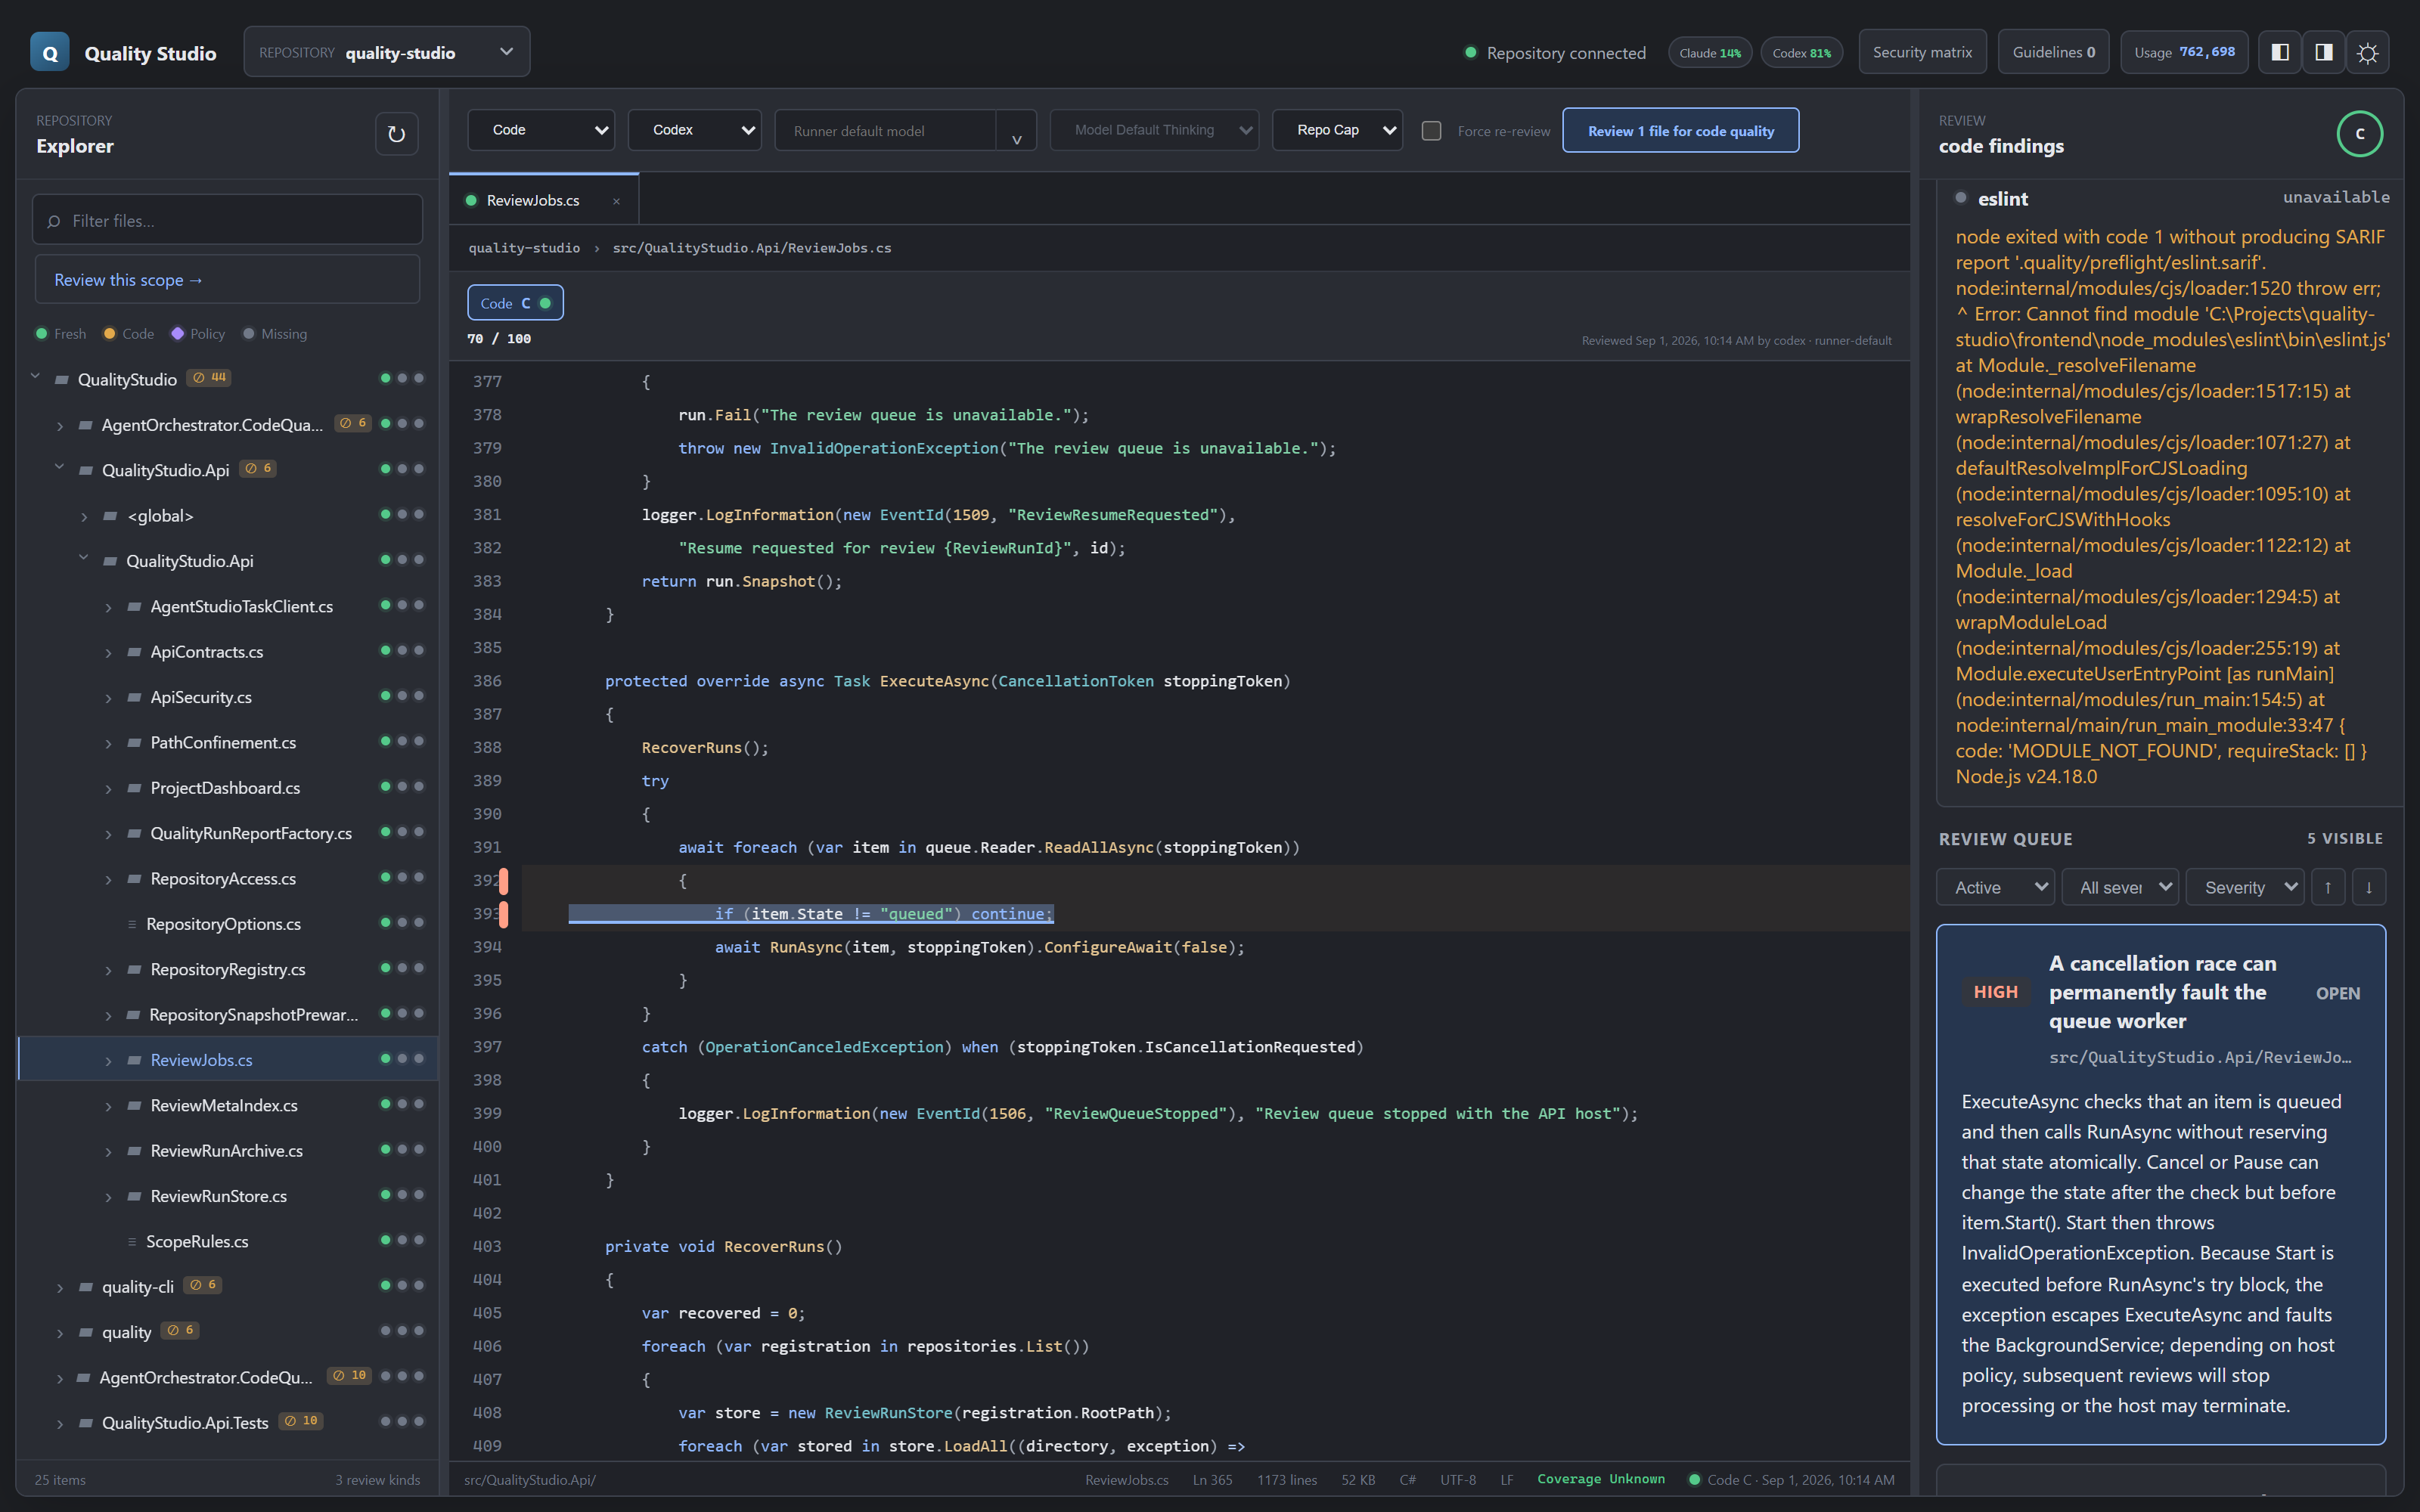Click the Code C status dot in status bar
Image resolution: width=2420 pixels, height=1512 pixels.
[x=1694, y=1480]
